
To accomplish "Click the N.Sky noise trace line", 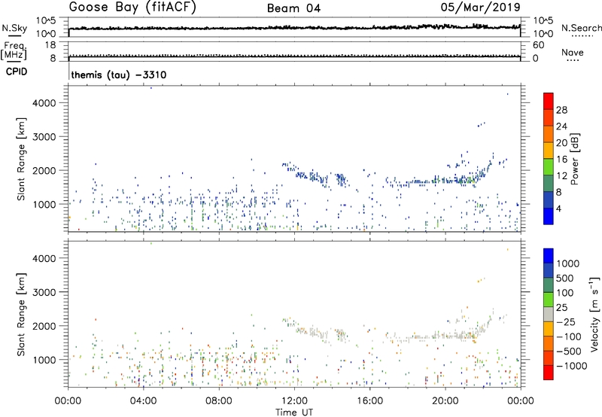I will click(294, 28).
